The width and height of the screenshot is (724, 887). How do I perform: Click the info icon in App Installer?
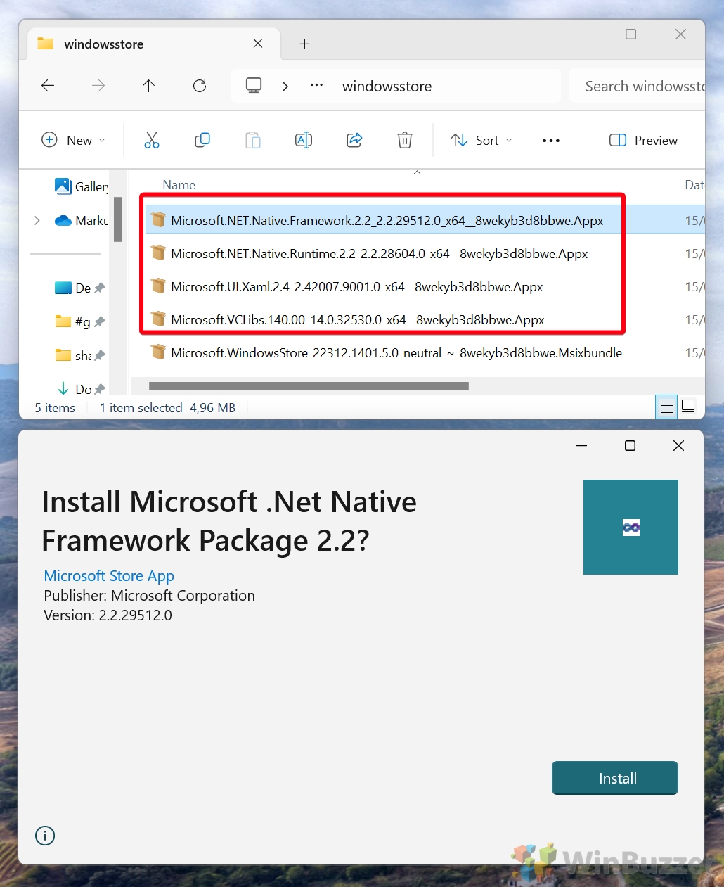(45, 836)
